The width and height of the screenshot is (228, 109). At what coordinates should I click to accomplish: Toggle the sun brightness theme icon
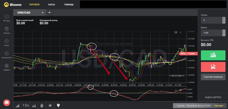[x=50, y=105]
